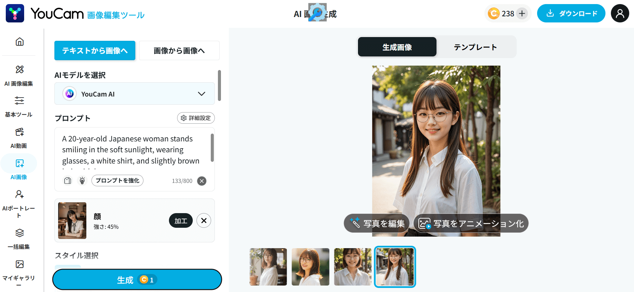Select the テンプレート tab
634x292 pixels.
(476, 47)
